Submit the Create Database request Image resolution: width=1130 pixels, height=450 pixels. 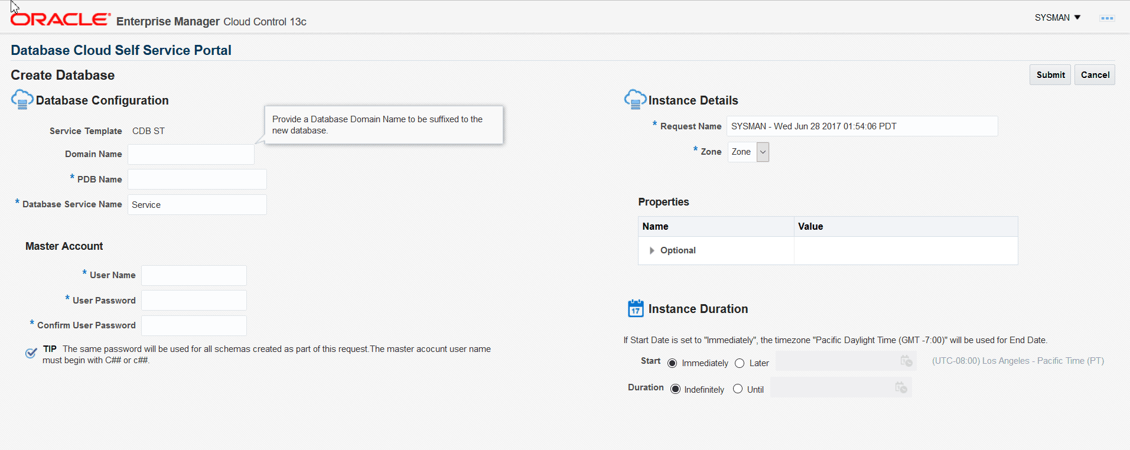1050,75
